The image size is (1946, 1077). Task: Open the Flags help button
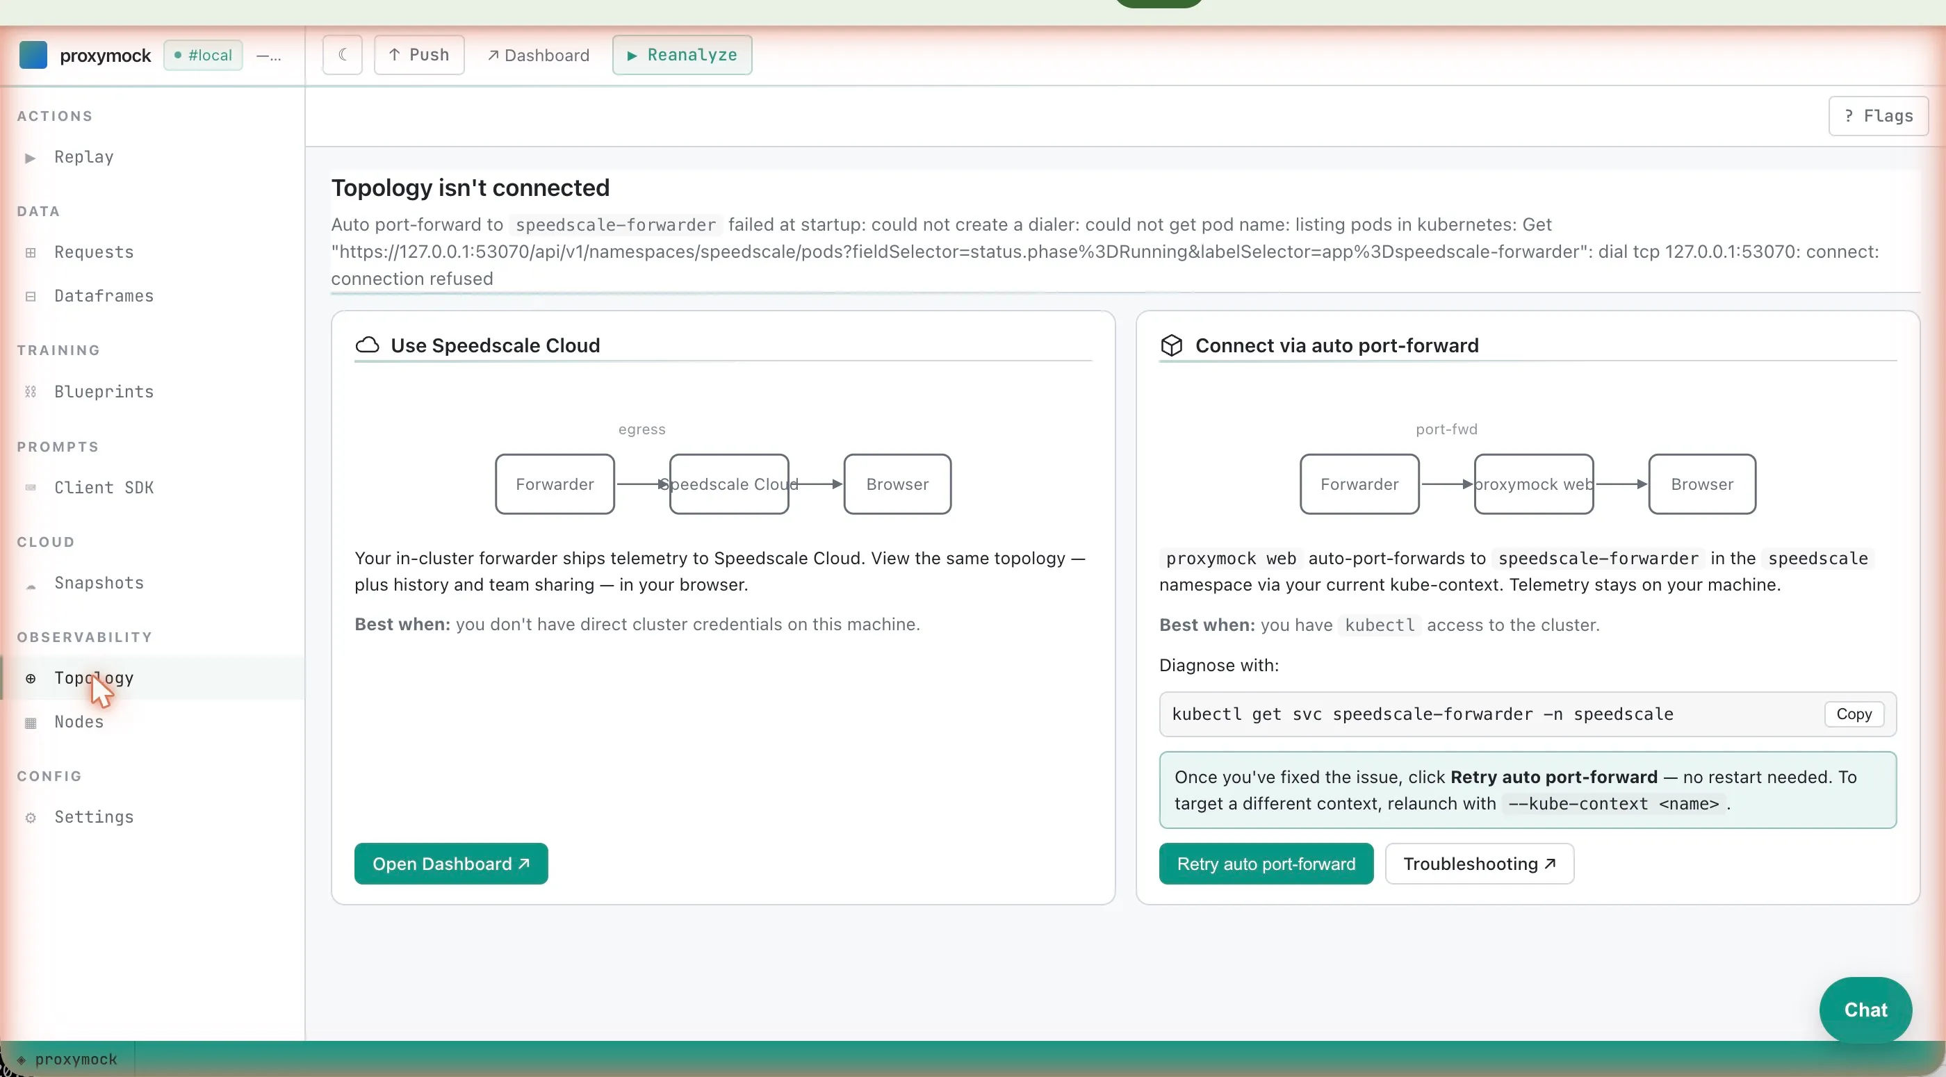pos(1878,115)
